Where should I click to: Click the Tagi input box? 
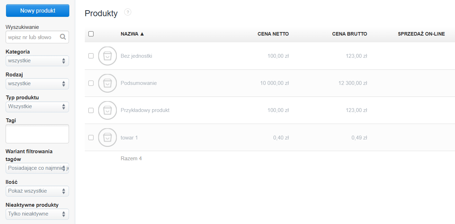pyautogui.click(x=37, y=133)
